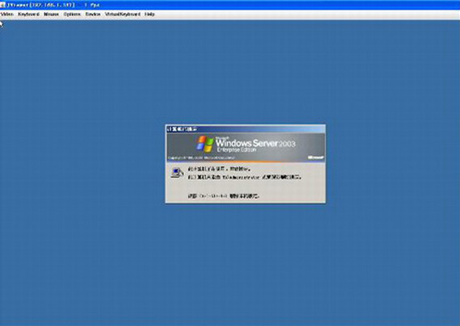Click the locked computer icon in dialog
The width and height of the screenshot is (460, 326).
coord(177,173)
